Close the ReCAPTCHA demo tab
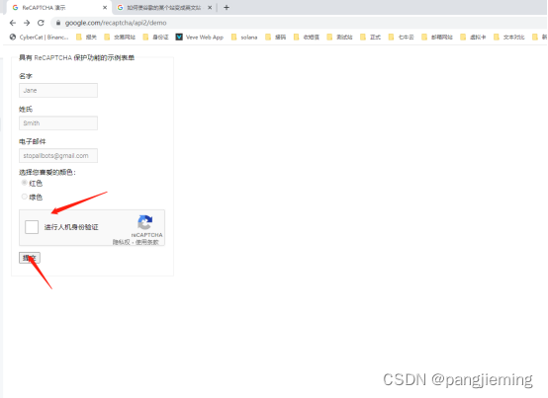This screenshot has width=548, height=398. tap(105, 7)
